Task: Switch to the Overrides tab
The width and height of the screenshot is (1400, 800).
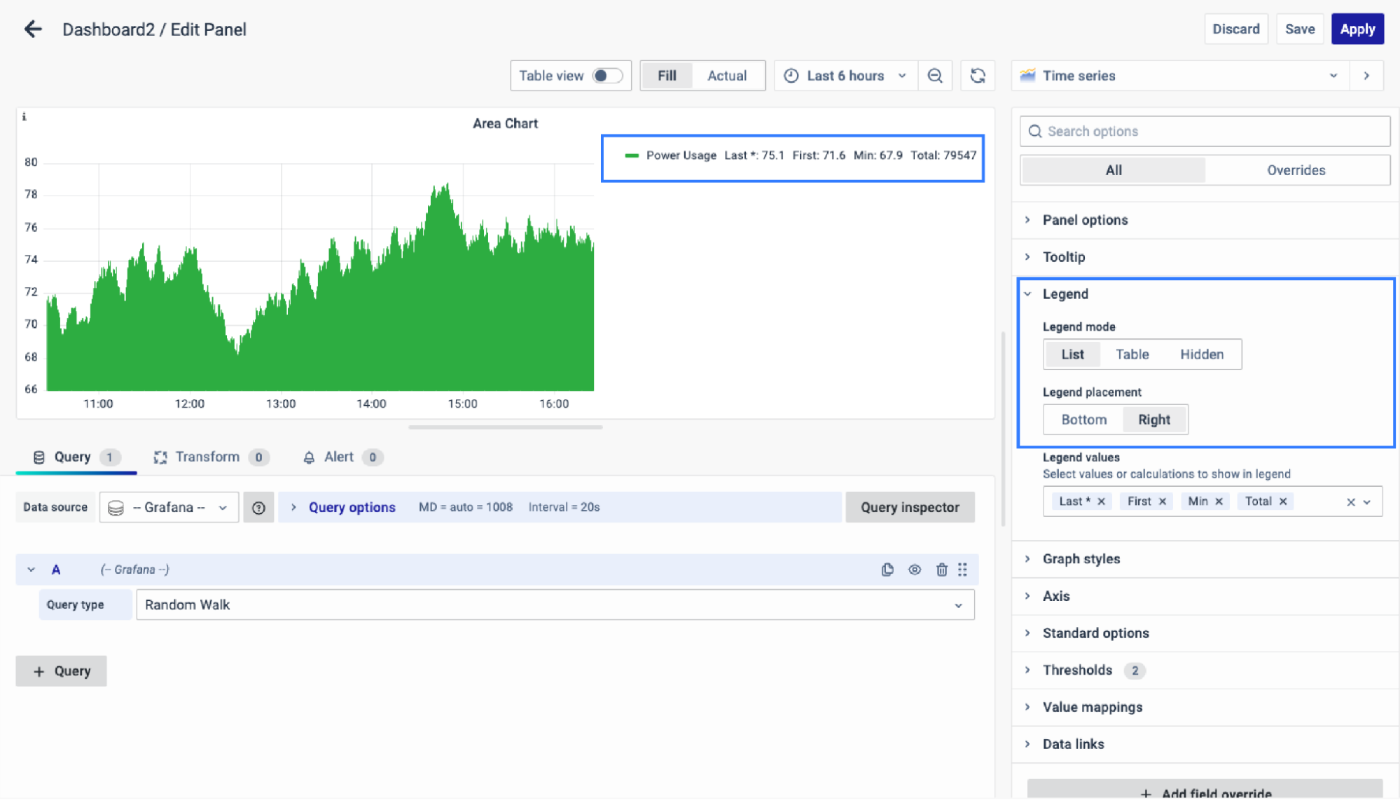Action: click(x=1296, y=170)
